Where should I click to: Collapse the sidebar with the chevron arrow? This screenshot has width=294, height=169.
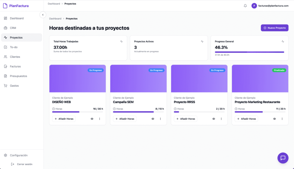click(x=43, y=15)
